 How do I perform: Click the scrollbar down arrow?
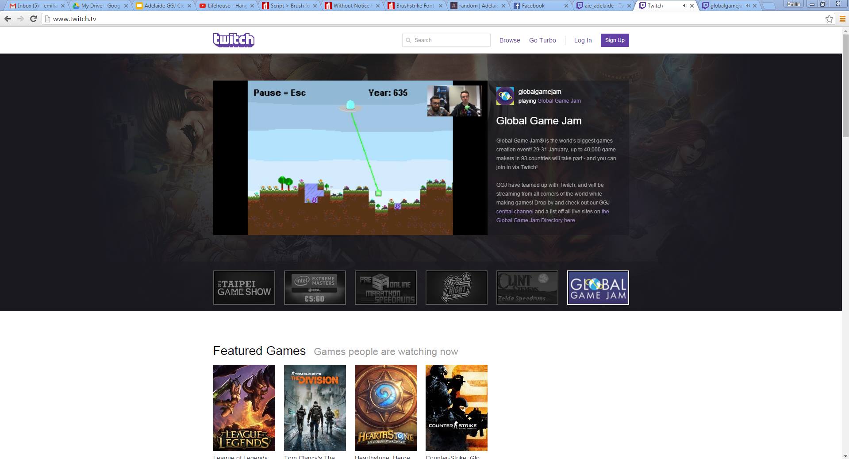click(845, 455)
